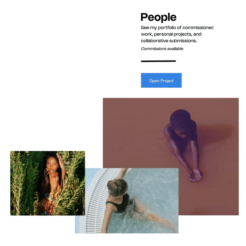Click the "collaborative submissions." text line
The image size is (246, 246).
(x=169, y=41)
